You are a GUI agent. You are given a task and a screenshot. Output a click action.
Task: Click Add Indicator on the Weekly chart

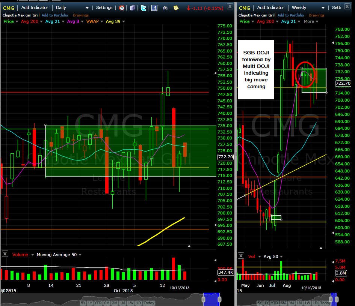pyautogui.click(x=270, y=7)
